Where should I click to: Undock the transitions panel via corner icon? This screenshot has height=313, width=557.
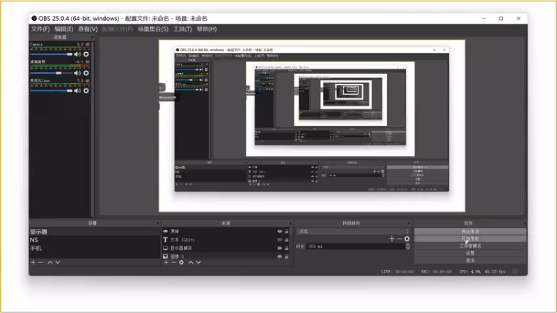(409, 223)
